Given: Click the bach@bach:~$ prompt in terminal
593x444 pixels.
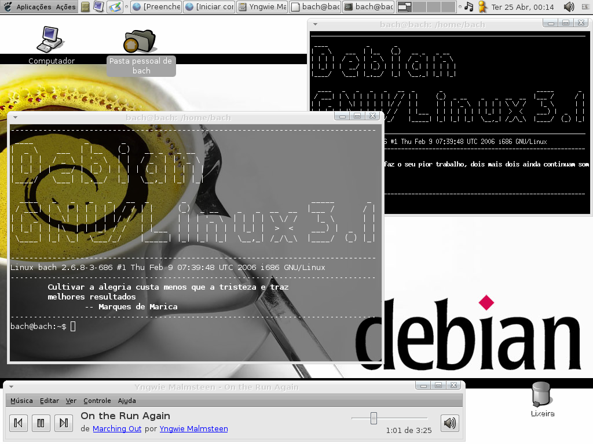Looking at the screenshot, I should tap(38, 327).
